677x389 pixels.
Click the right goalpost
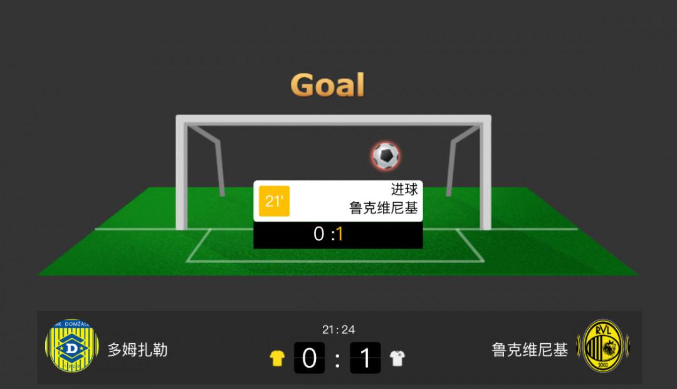(486, 173)
